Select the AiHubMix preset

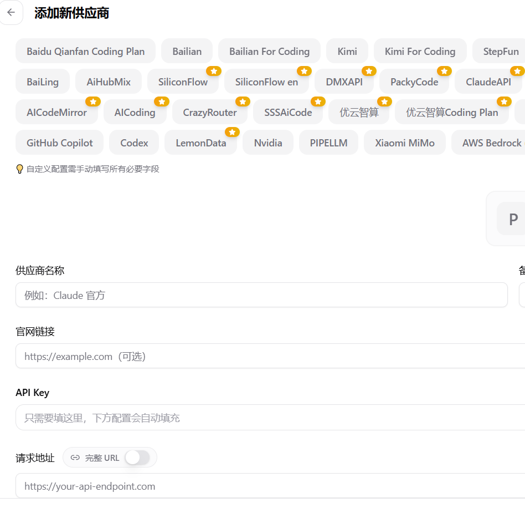[x=109, y=82]
